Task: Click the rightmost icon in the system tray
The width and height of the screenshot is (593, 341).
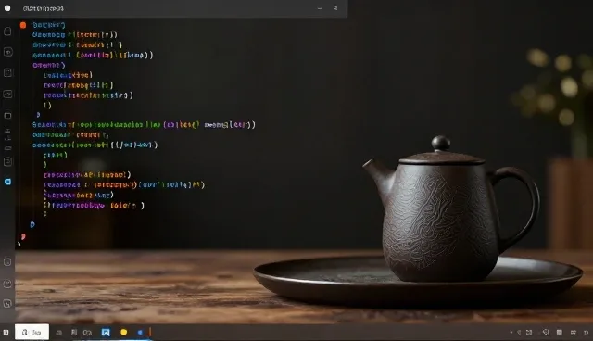Action: (586, 333)
